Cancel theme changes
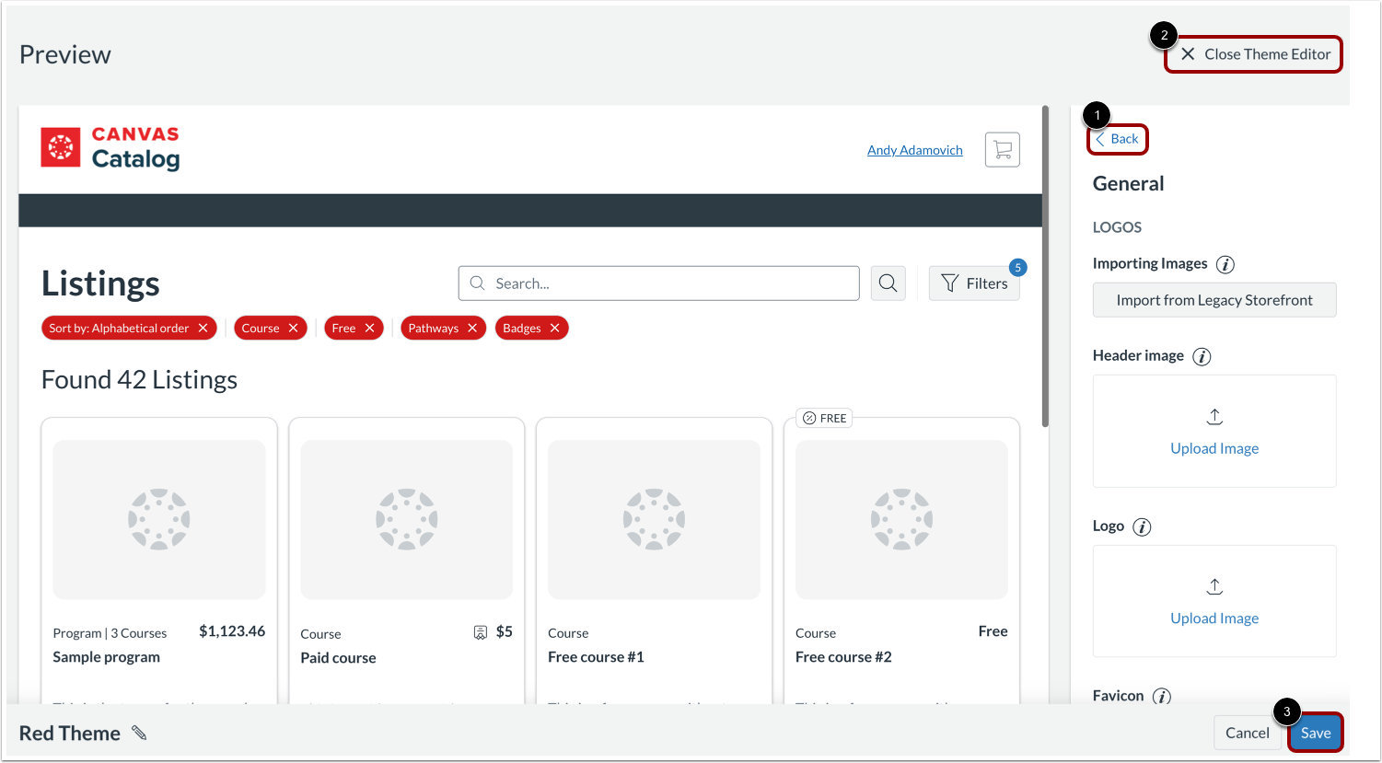This screenshot has width=1382, height=763. point(1247,733)
